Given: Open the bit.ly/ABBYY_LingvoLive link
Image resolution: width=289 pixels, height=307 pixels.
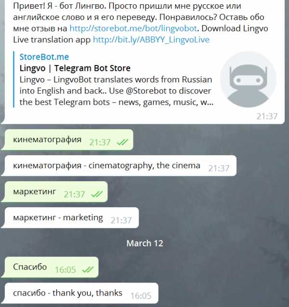Looking at the screenshot, I should coord(151,40).
